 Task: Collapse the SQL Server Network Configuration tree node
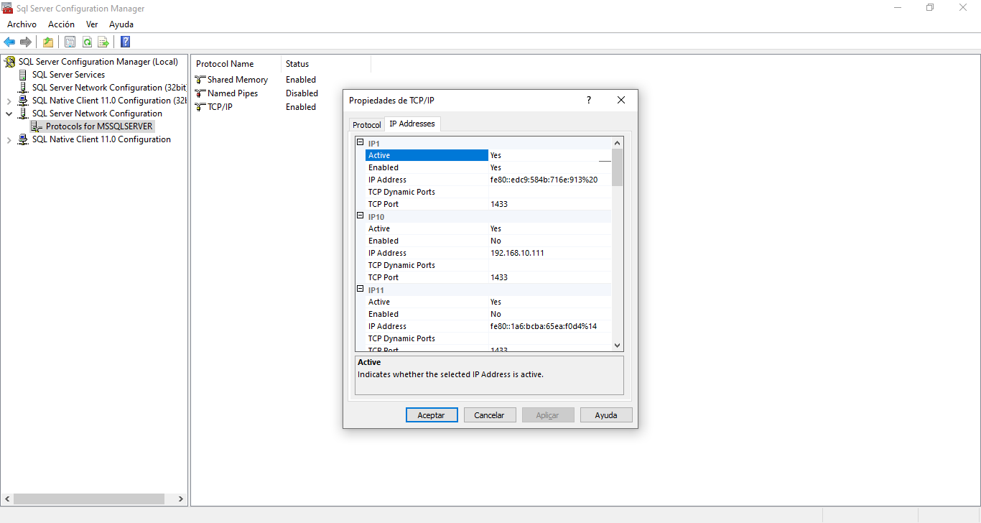coord(9,114)
